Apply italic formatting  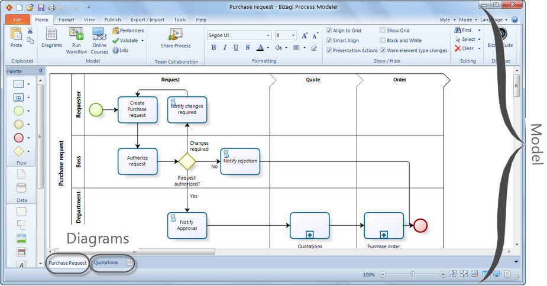(x=225, y=47)
